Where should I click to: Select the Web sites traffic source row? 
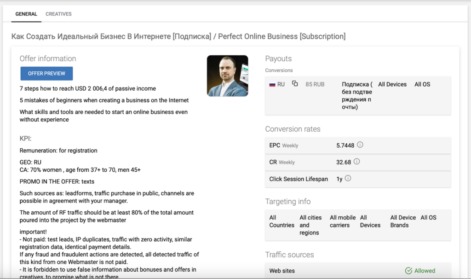click(x=358, y=271)
